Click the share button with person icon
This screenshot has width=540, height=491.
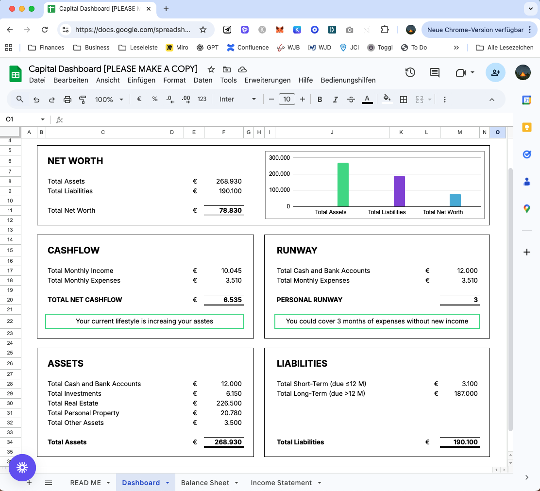point(495,72)
